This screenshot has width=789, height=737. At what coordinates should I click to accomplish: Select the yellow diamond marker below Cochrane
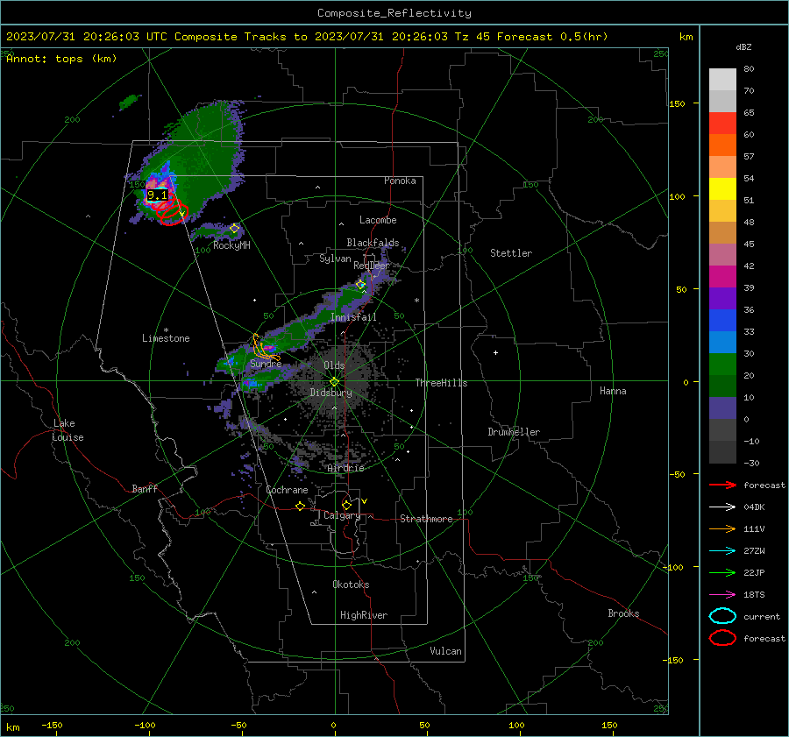(300, 506)
